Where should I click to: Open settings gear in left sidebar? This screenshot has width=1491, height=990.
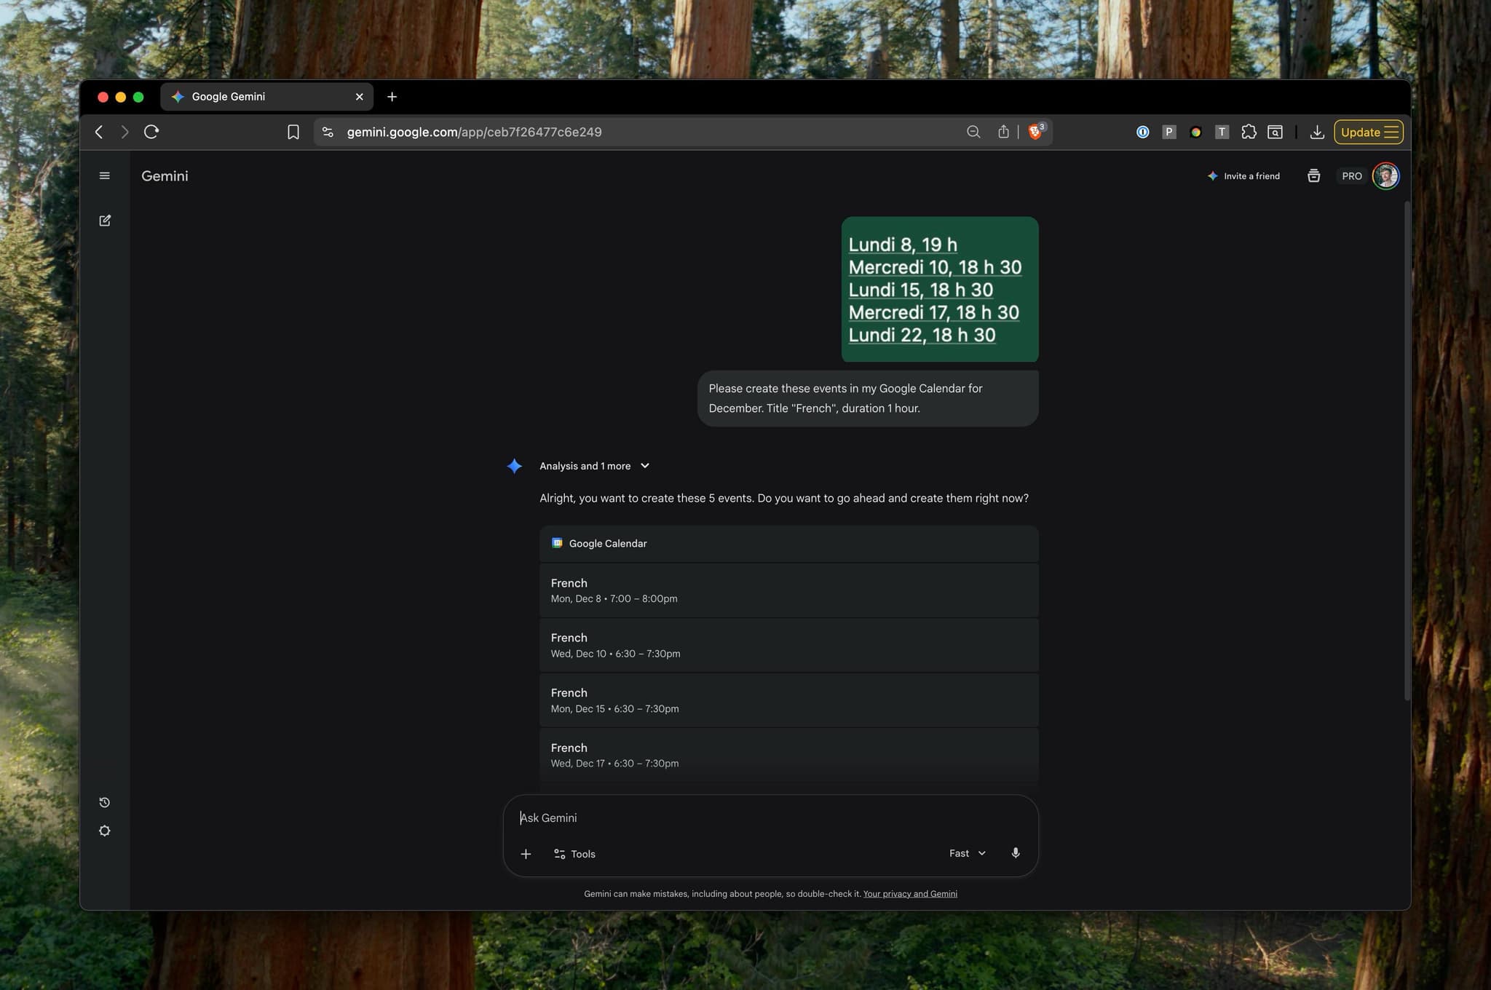pyautogui.click(x=105, y=831)
